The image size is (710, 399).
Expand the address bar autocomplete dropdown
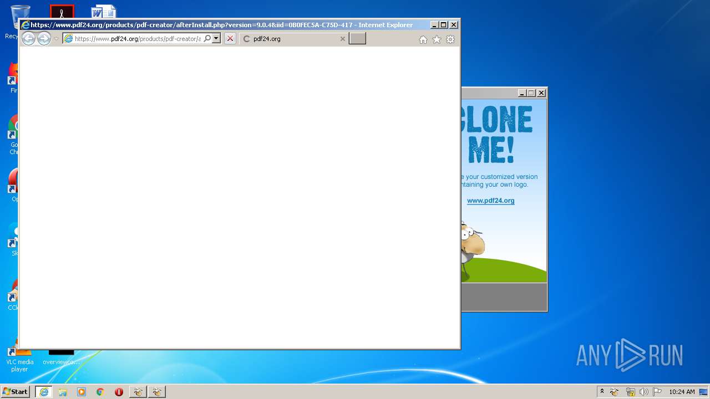(x=216, y=39)
